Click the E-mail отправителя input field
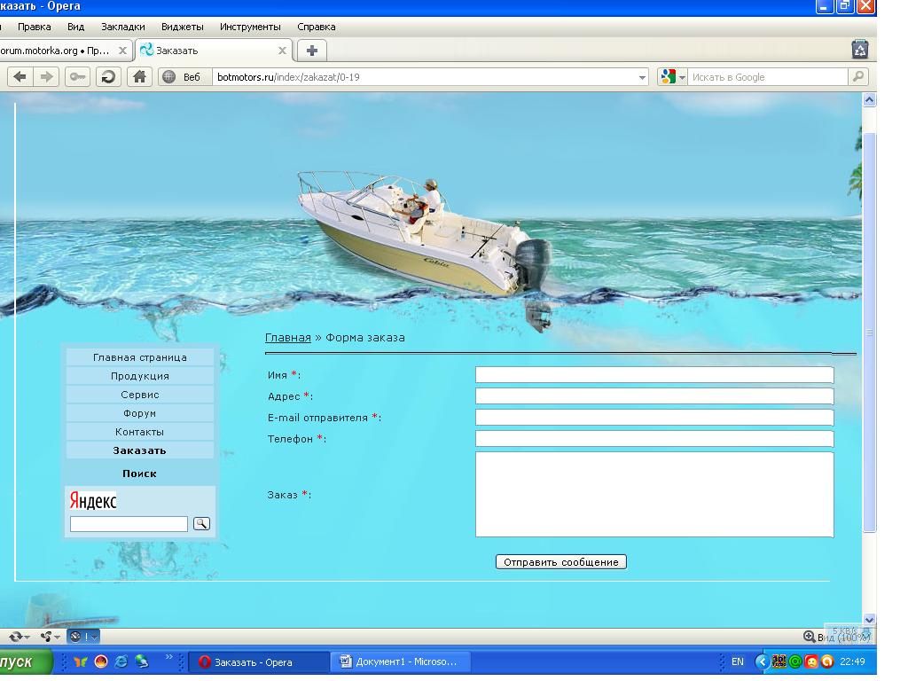 tap(654, 418)
